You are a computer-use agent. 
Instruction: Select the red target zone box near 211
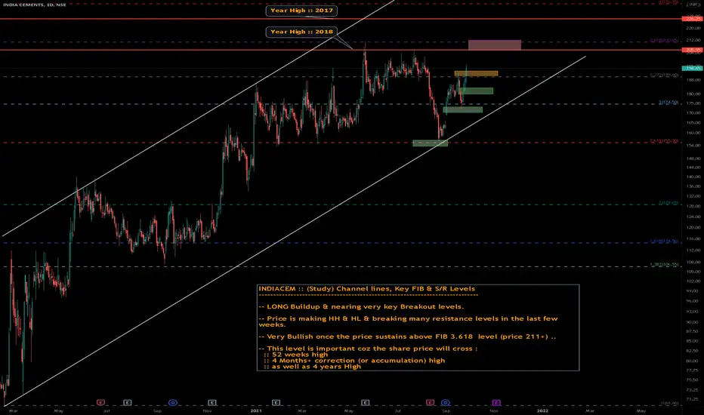point(495,45)
